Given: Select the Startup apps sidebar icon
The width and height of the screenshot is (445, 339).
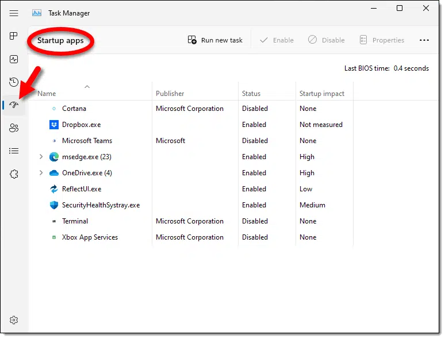Looking at the screenshot, I should [x=14, y=105].
